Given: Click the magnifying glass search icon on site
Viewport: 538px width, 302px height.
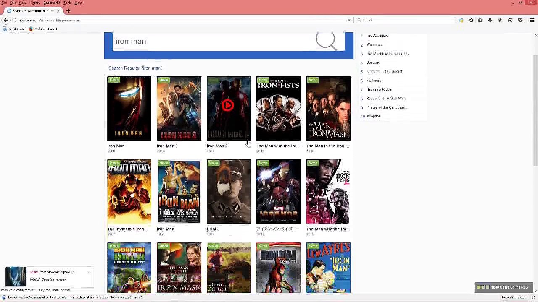Looking at the screenshot, I should pos(326,41).
